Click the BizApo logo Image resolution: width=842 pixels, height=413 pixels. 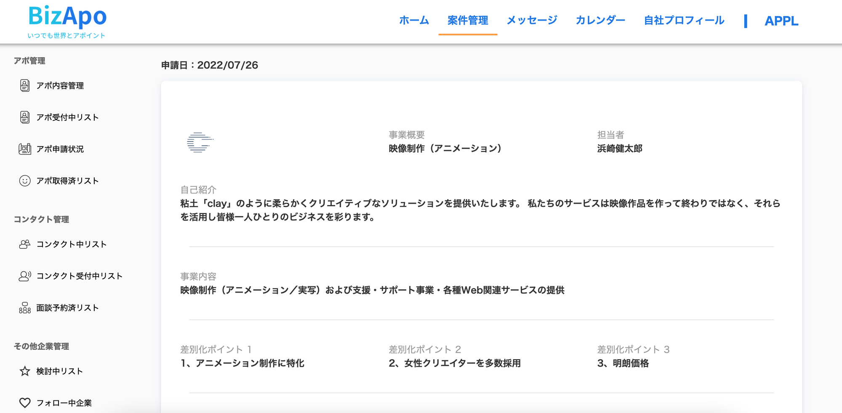[67, 17]
